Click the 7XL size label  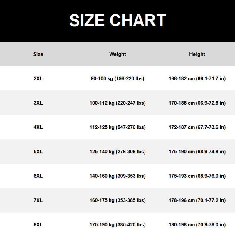coord(38,200)
